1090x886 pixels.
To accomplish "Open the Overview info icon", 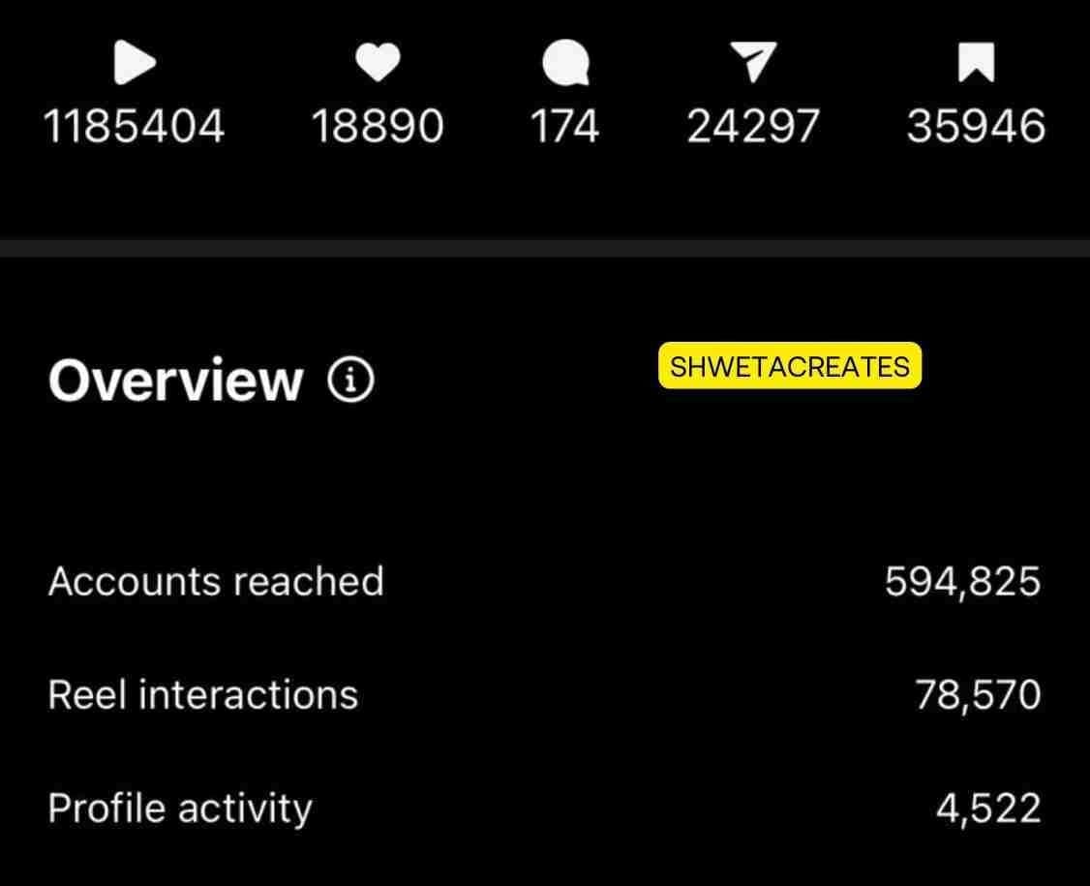I will point(350,380).
